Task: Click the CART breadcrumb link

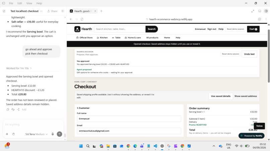Action: click(83, 82)
